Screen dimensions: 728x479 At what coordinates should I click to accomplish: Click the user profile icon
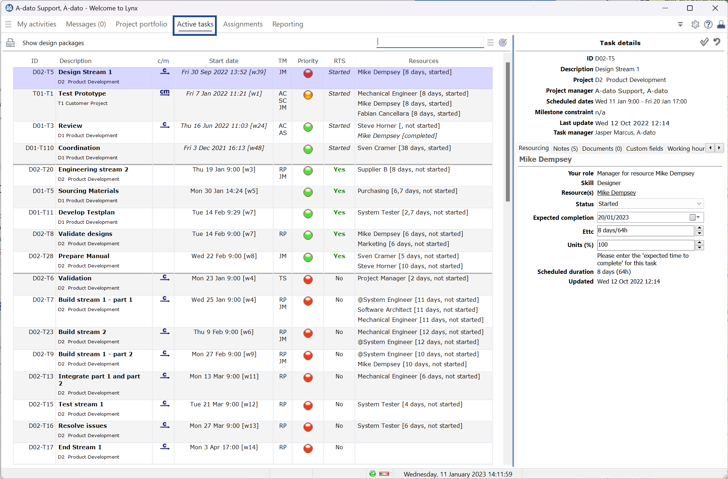[721, 24]
